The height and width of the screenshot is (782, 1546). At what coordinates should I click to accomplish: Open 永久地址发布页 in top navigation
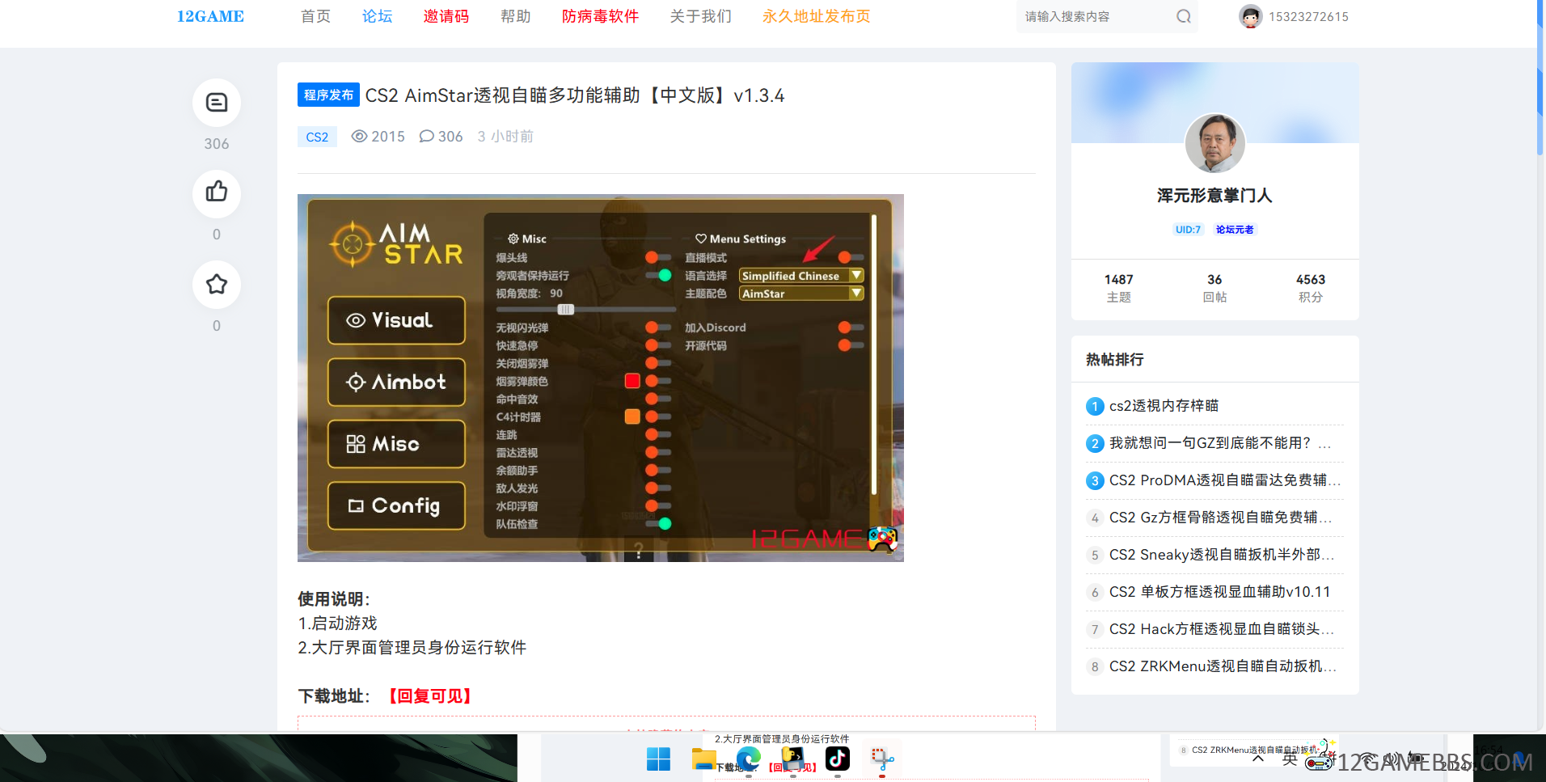pos(816,16)
